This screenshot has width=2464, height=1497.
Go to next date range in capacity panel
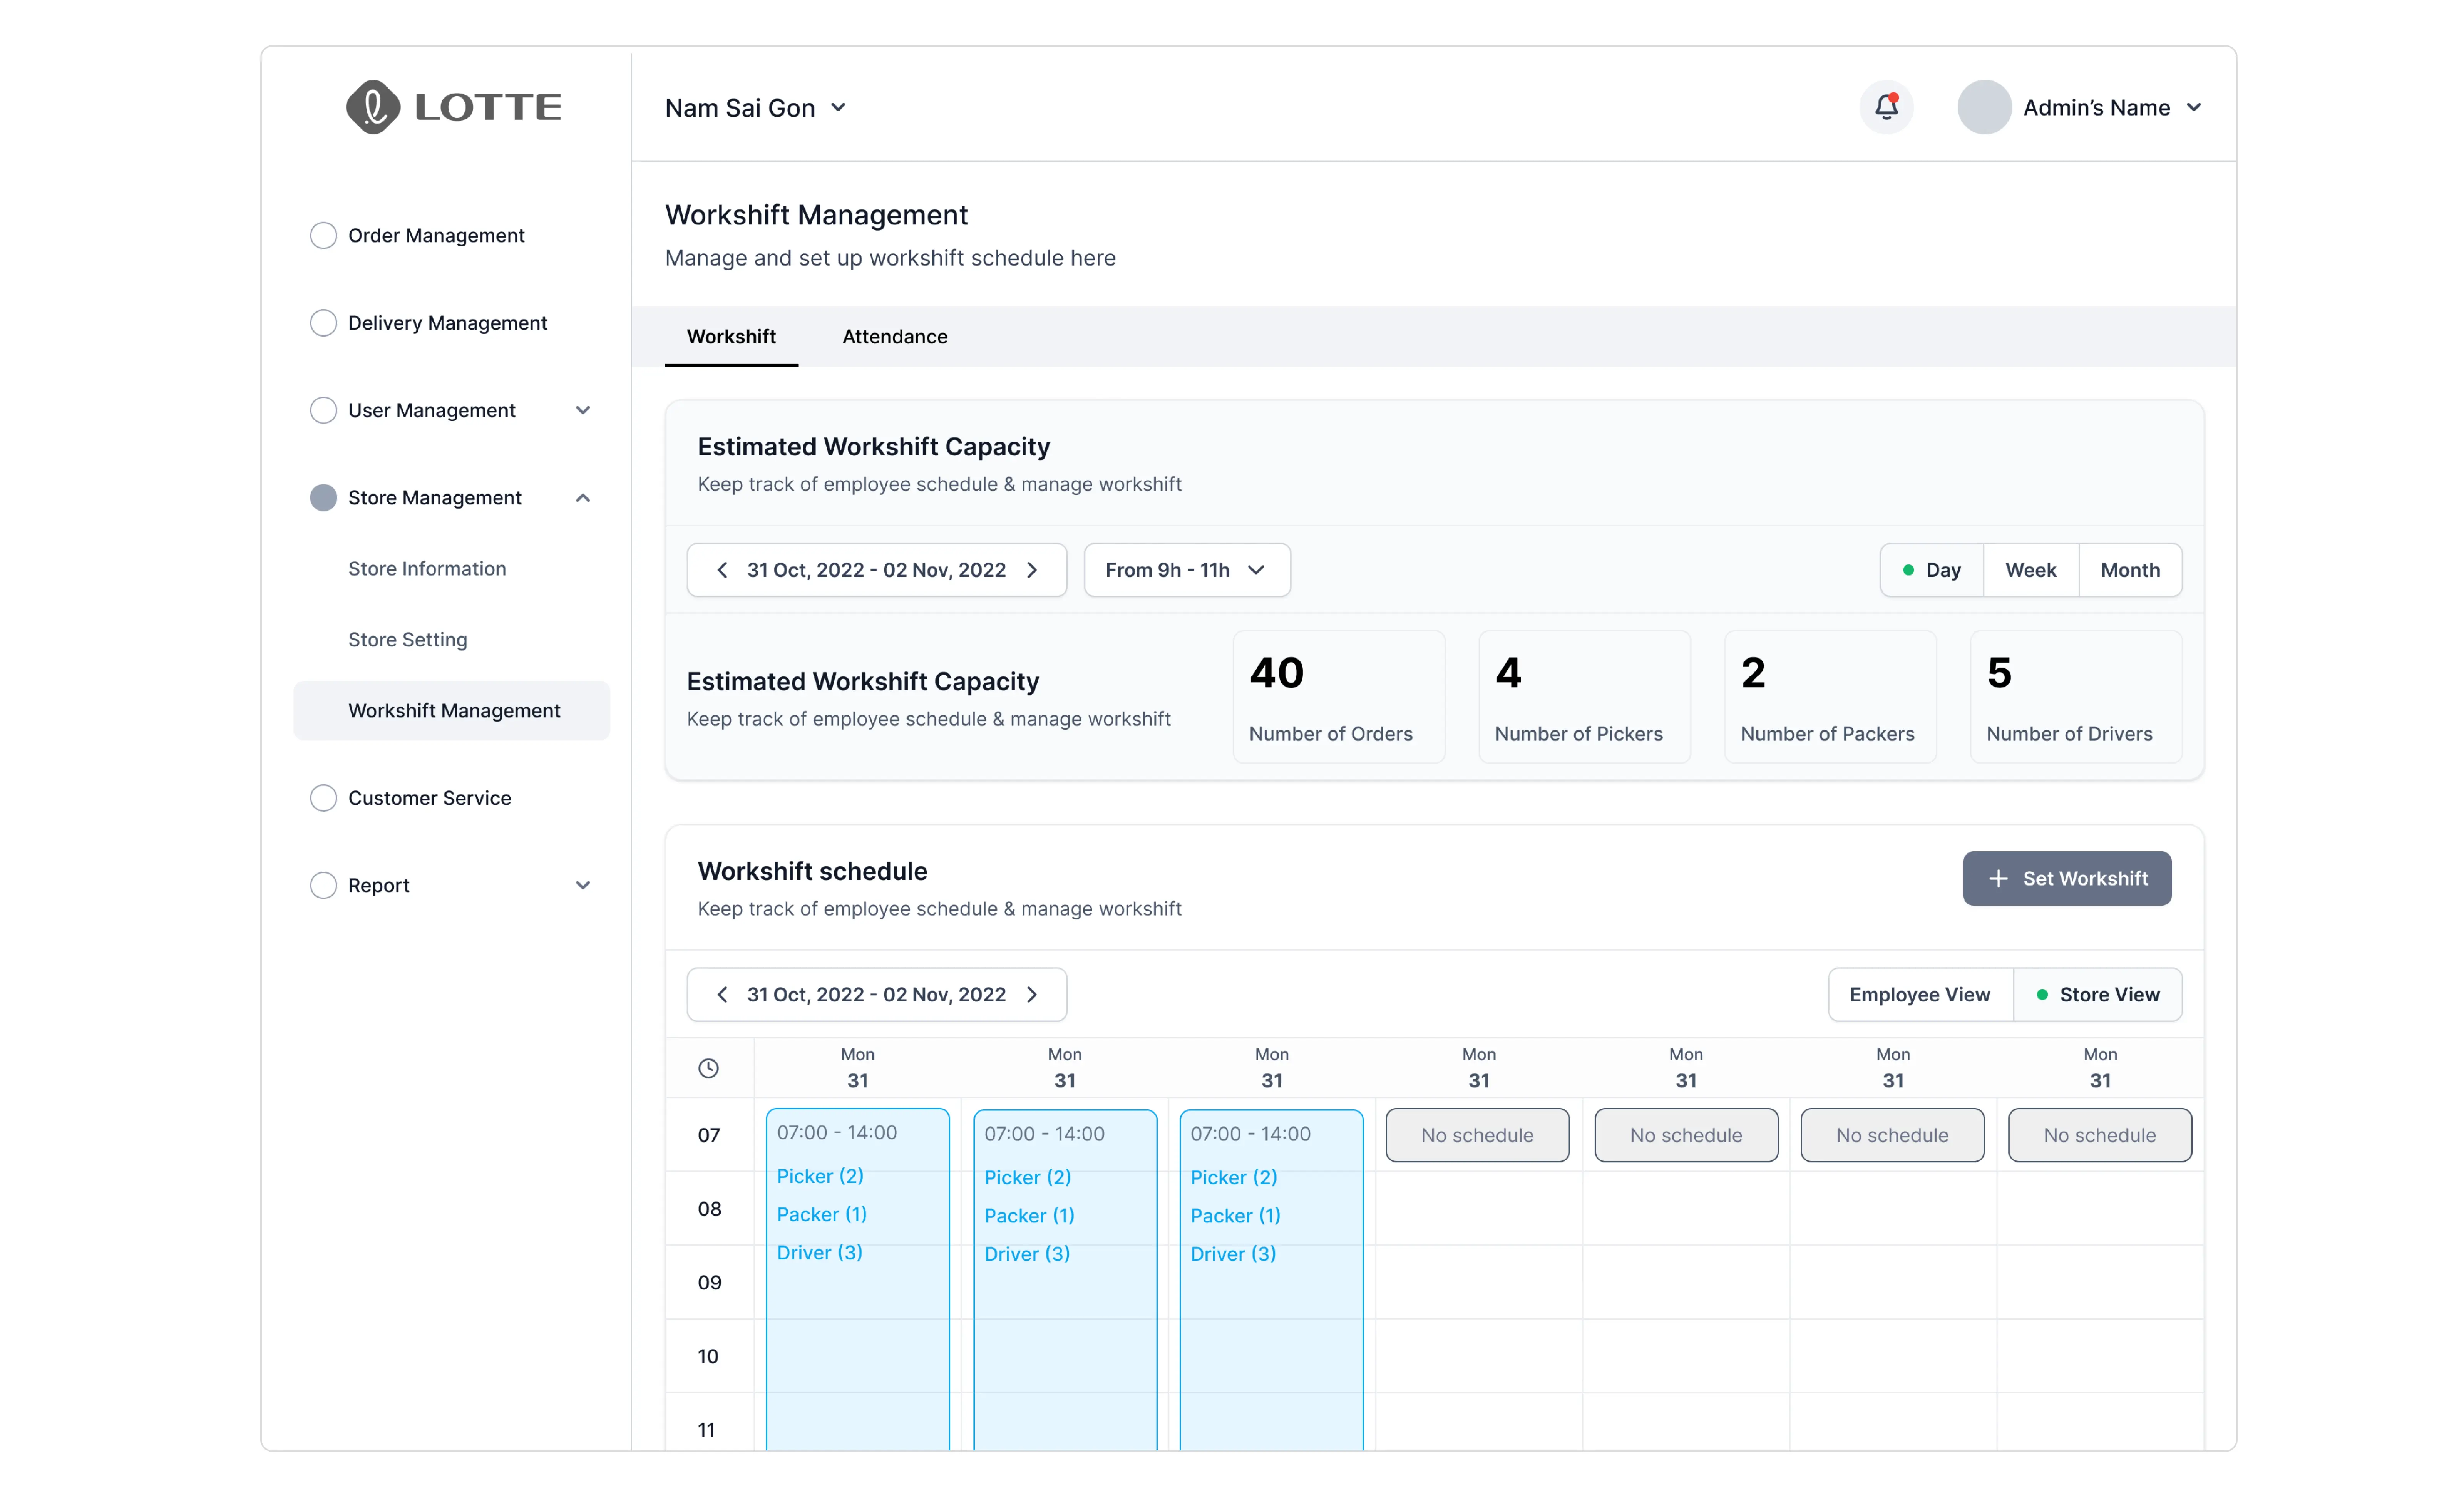coord(1033,570)
